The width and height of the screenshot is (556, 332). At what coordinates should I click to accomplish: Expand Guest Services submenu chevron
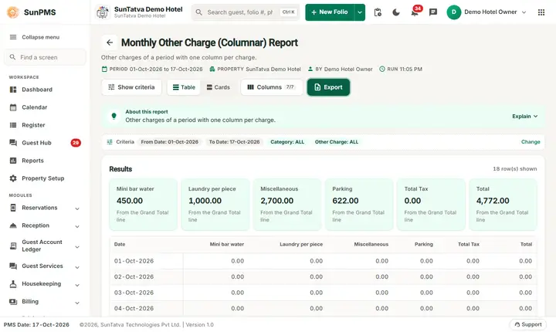click(77, 267)
